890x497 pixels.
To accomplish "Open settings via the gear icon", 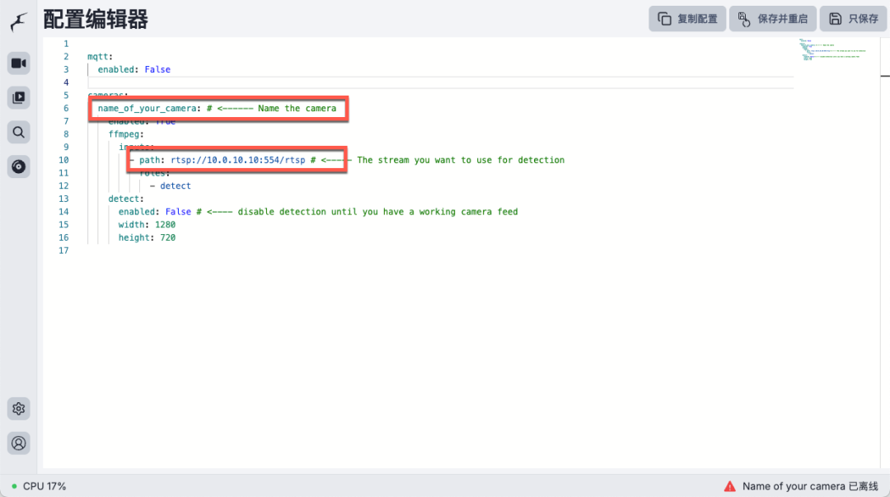I will [18, 408].
